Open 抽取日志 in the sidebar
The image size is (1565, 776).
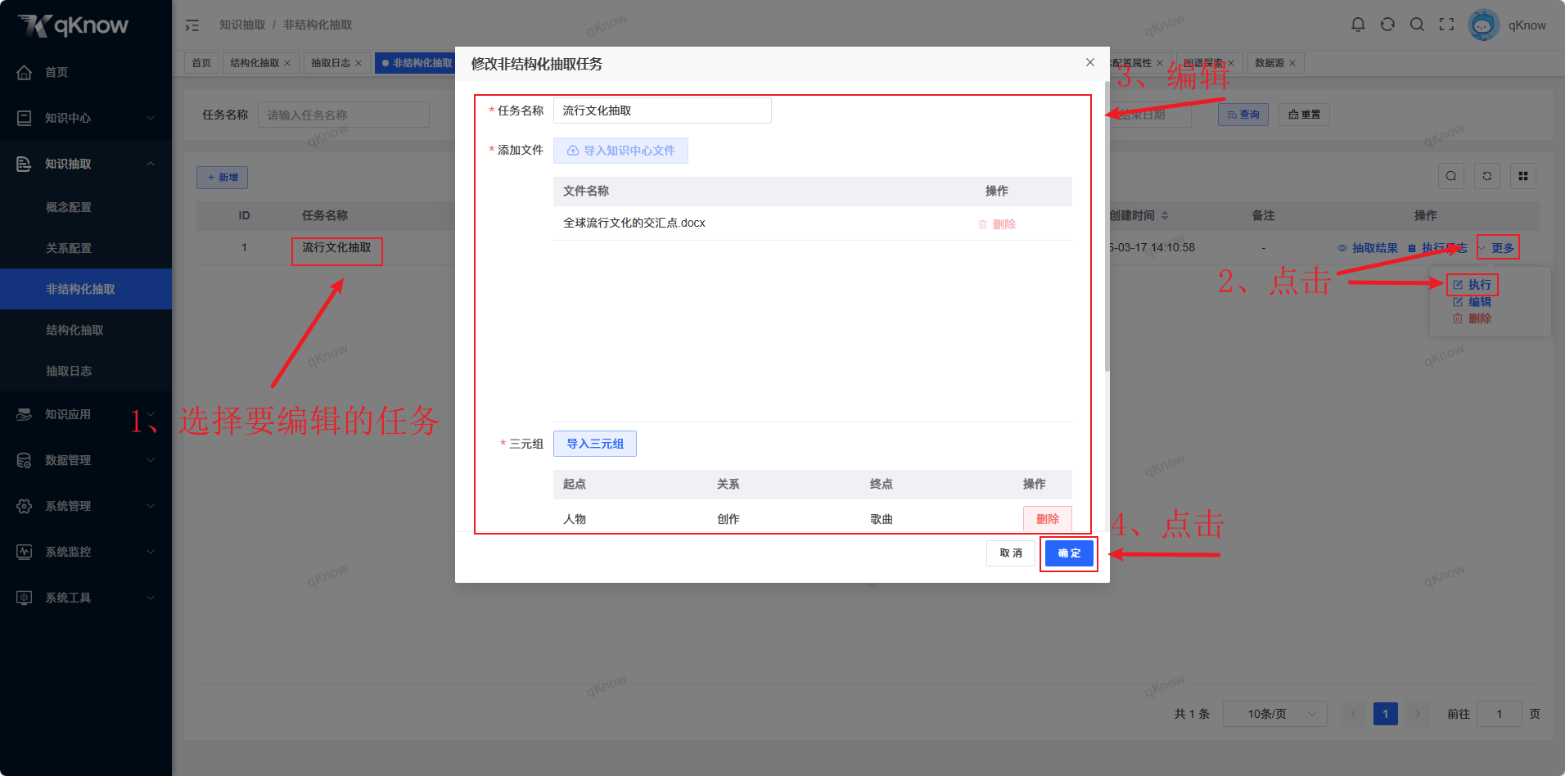point(86,371)
